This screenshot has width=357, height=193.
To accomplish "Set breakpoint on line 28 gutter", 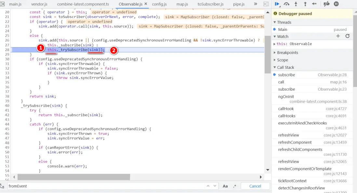I will point(7,50).
